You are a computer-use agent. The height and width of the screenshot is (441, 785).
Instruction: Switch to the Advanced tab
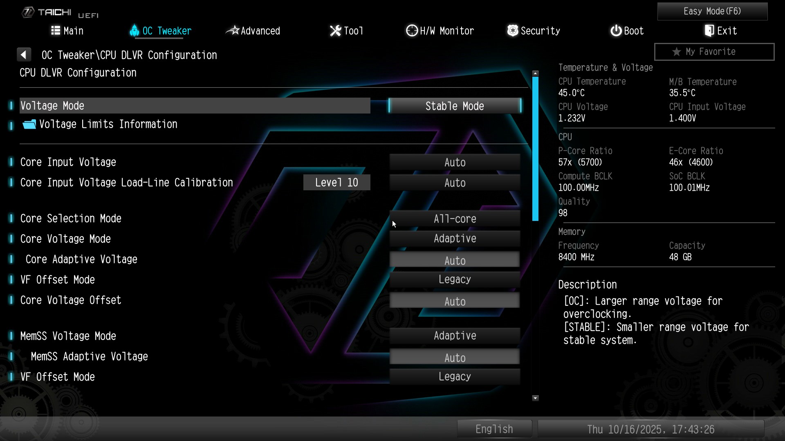(x=253, y=31)
